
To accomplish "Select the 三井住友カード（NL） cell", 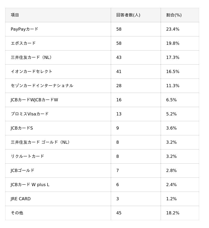I will 32,57.
